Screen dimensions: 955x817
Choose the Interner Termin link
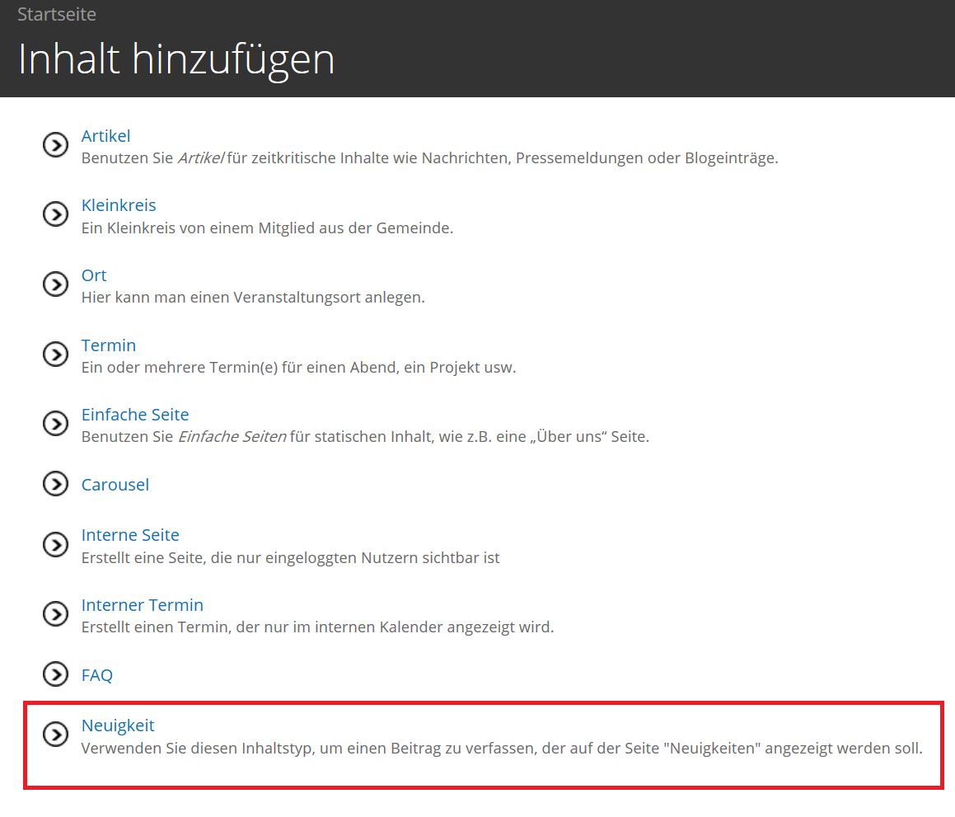pyautogui.click(x=143, y=605)
